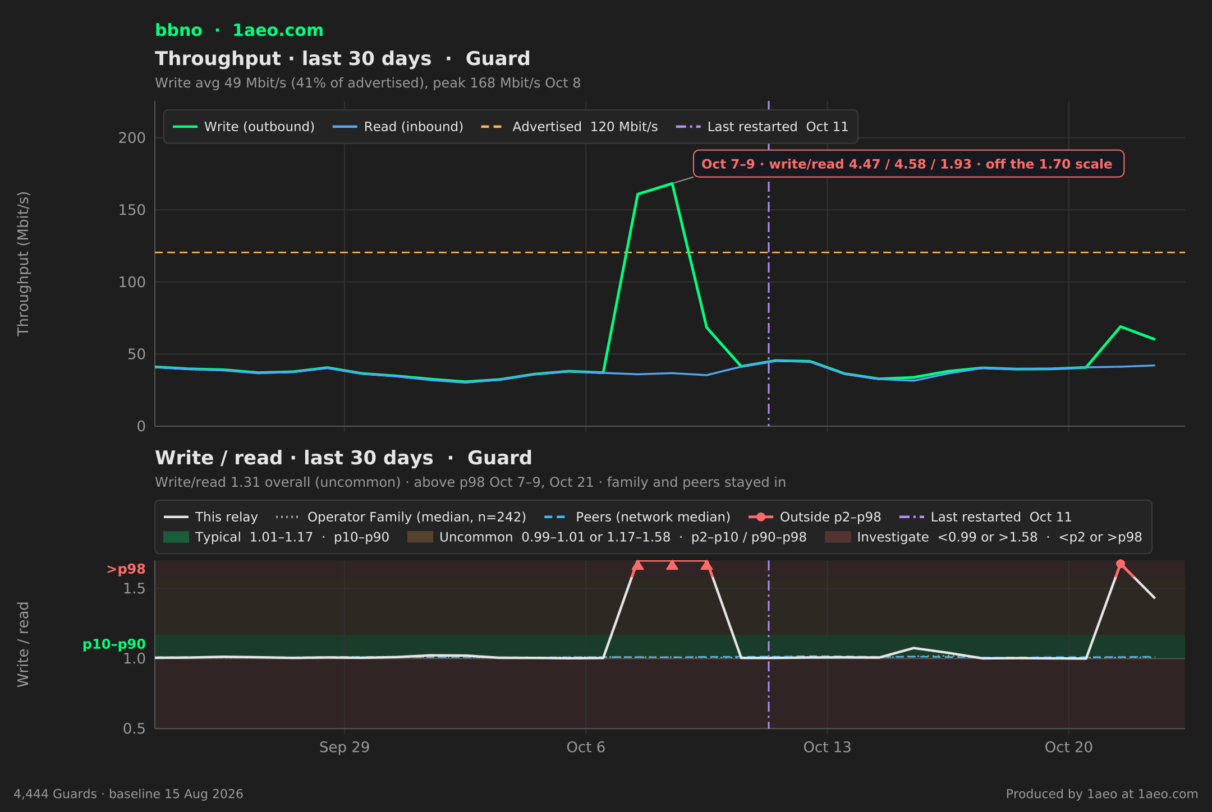The height and width of the screenshot is (812, 1212).
Task: Click the 'Read (inbound)' legend entry
Action: click(x=398, y=127)
